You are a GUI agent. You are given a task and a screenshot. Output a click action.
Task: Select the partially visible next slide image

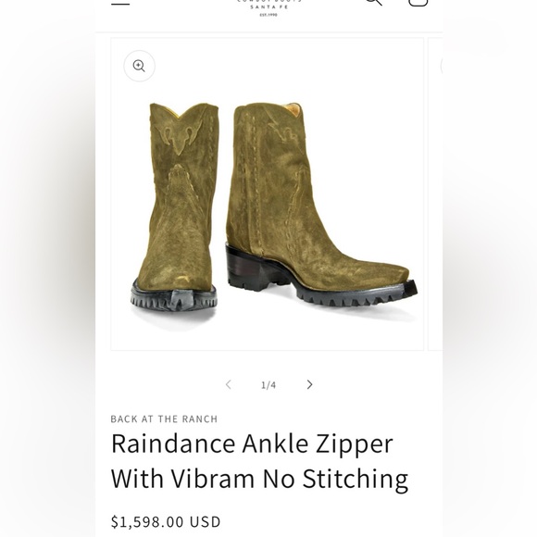[436, 194]
